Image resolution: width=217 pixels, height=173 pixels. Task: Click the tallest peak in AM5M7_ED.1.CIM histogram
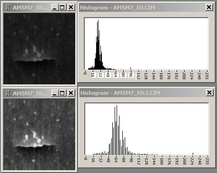117,130
